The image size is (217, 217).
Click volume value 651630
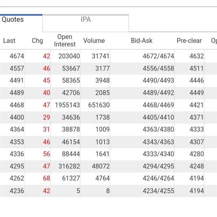pos(99,105)
